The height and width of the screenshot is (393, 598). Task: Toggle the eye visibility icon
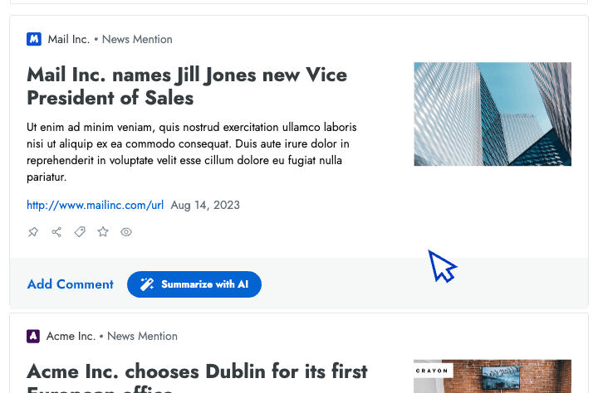(x=126, y=232)
